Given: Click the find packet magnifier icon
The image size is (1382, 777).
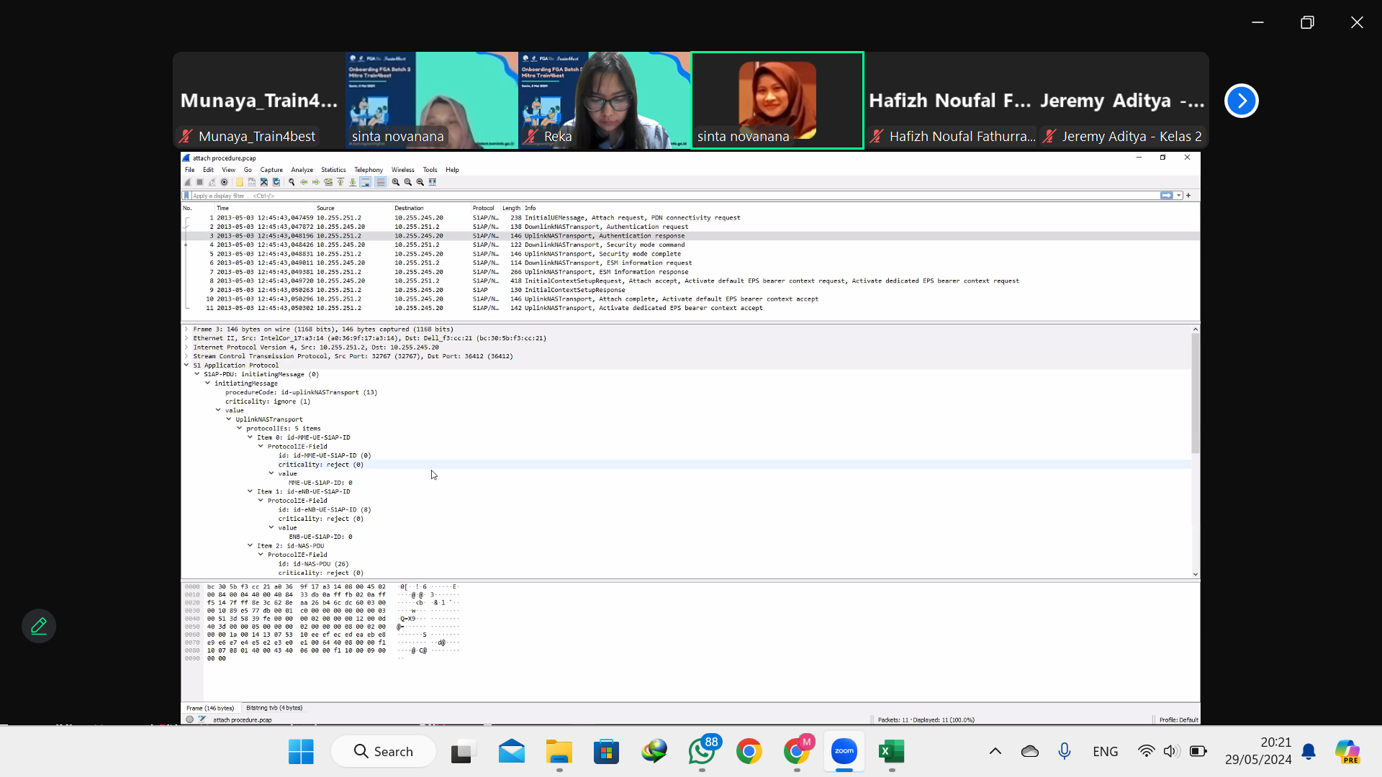Looking at the screenshot, I should [x=292, y=182].
